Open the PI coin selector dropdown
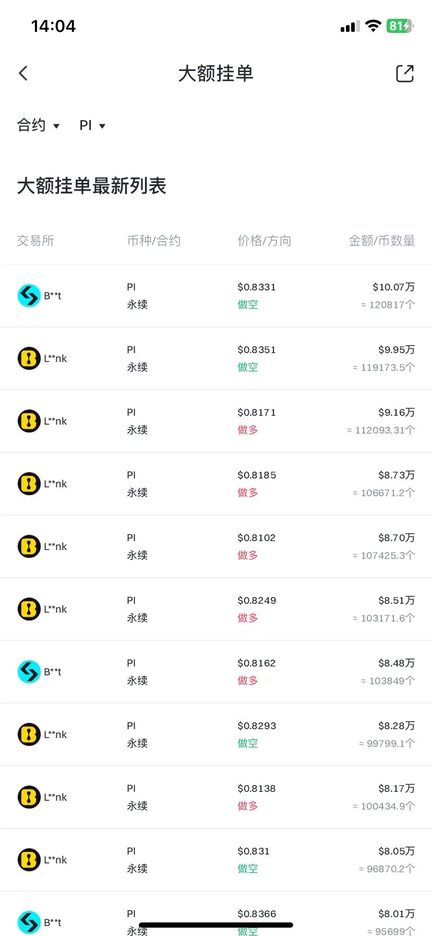 92,125
